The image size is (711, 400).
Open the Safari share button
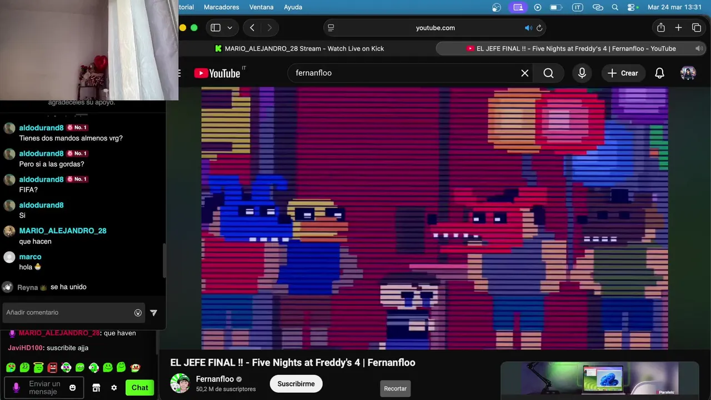click(660, 28)
